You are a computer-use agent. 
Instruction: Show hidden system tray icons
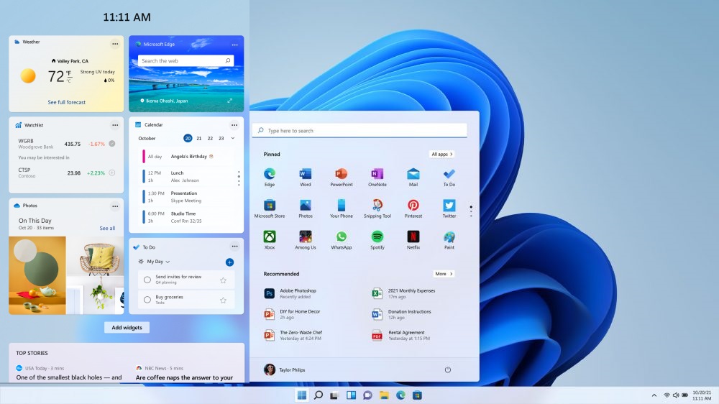pyautogui.click(x=654, y=395)
